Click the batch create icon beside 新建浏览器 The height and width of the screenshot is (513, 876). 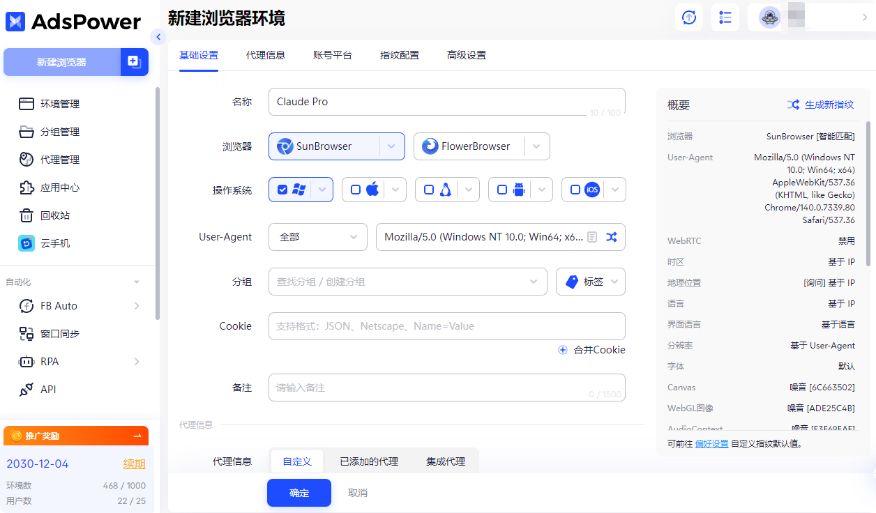point(134,62)
